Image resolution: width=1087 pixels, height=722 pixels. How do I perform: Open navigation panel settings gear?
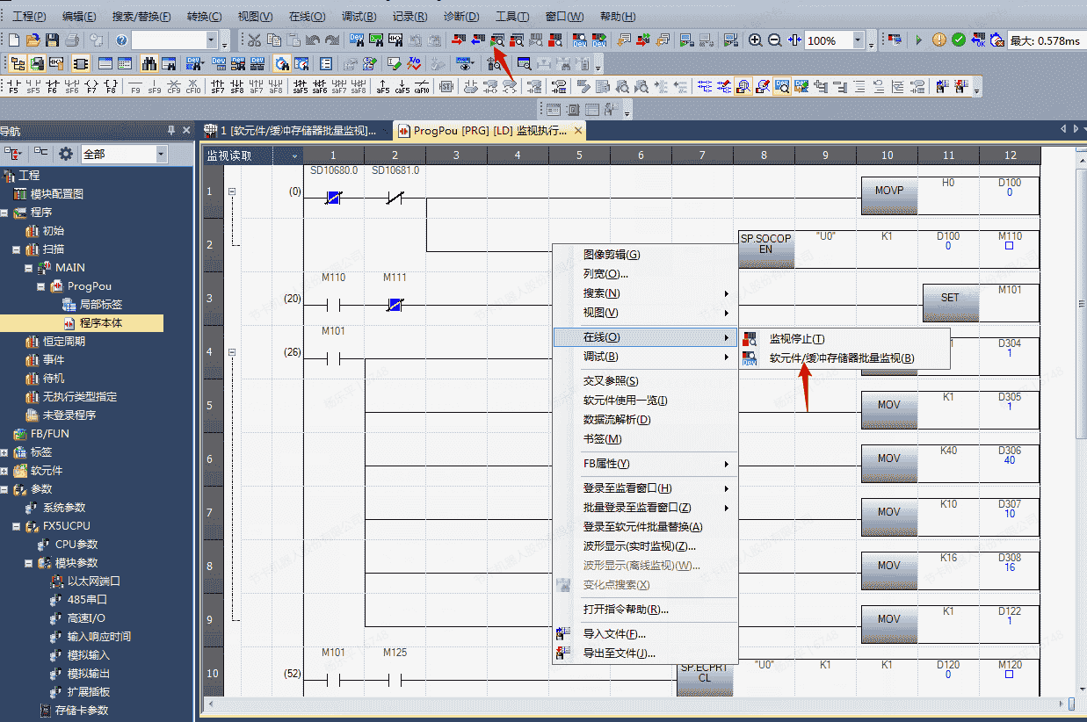[66, 154]
